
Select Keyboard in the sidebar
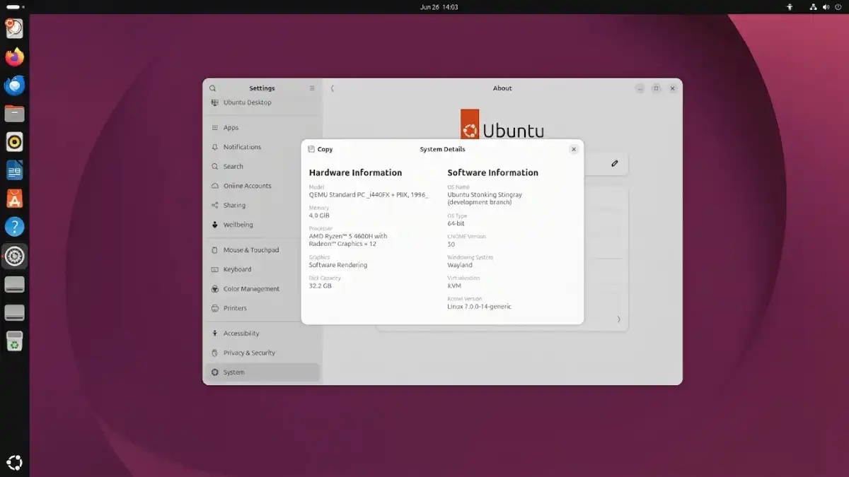pos(262,269)
